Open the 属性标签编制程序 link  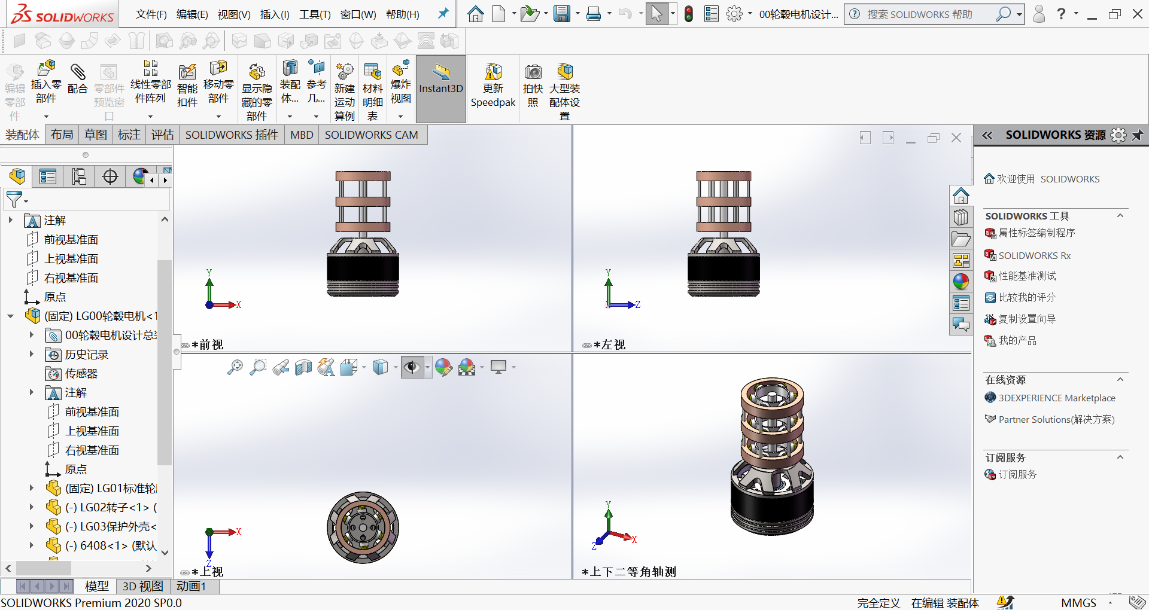coord(1036,233)
